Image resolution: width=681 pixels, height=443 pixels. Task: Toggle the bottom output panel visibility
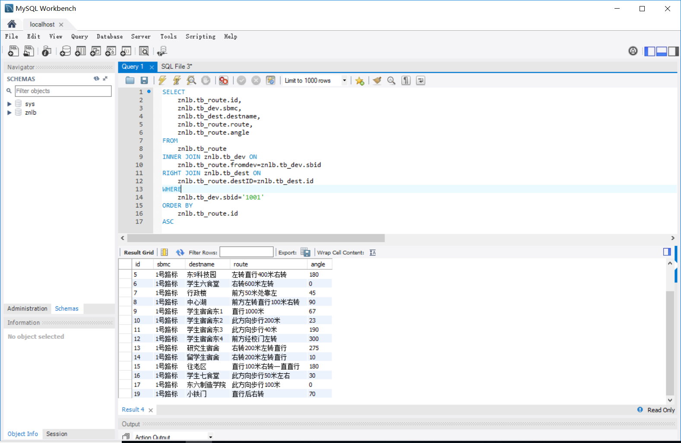[x=661, y=51]
